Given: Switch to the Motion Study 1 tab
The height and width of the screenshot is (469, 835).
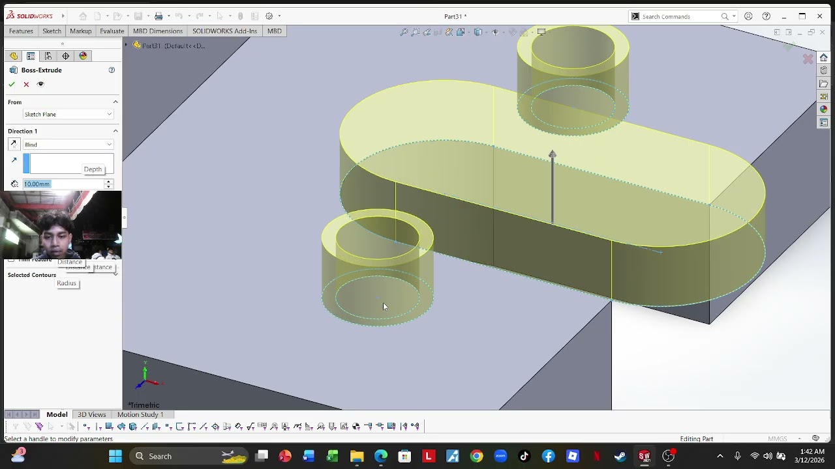Looking at the screenshot, I should tap(140, 414).
